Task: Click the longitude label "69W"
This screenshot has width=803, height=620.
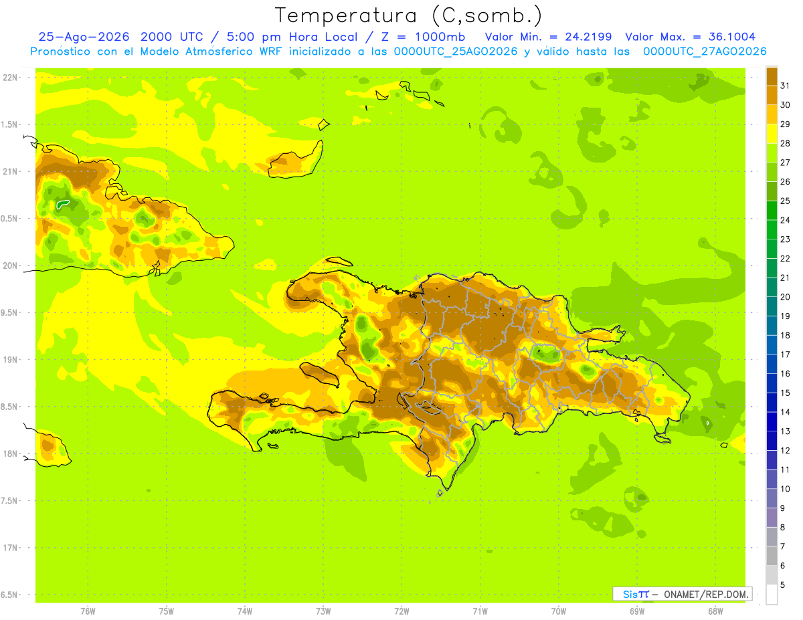Action: point(636,611)
